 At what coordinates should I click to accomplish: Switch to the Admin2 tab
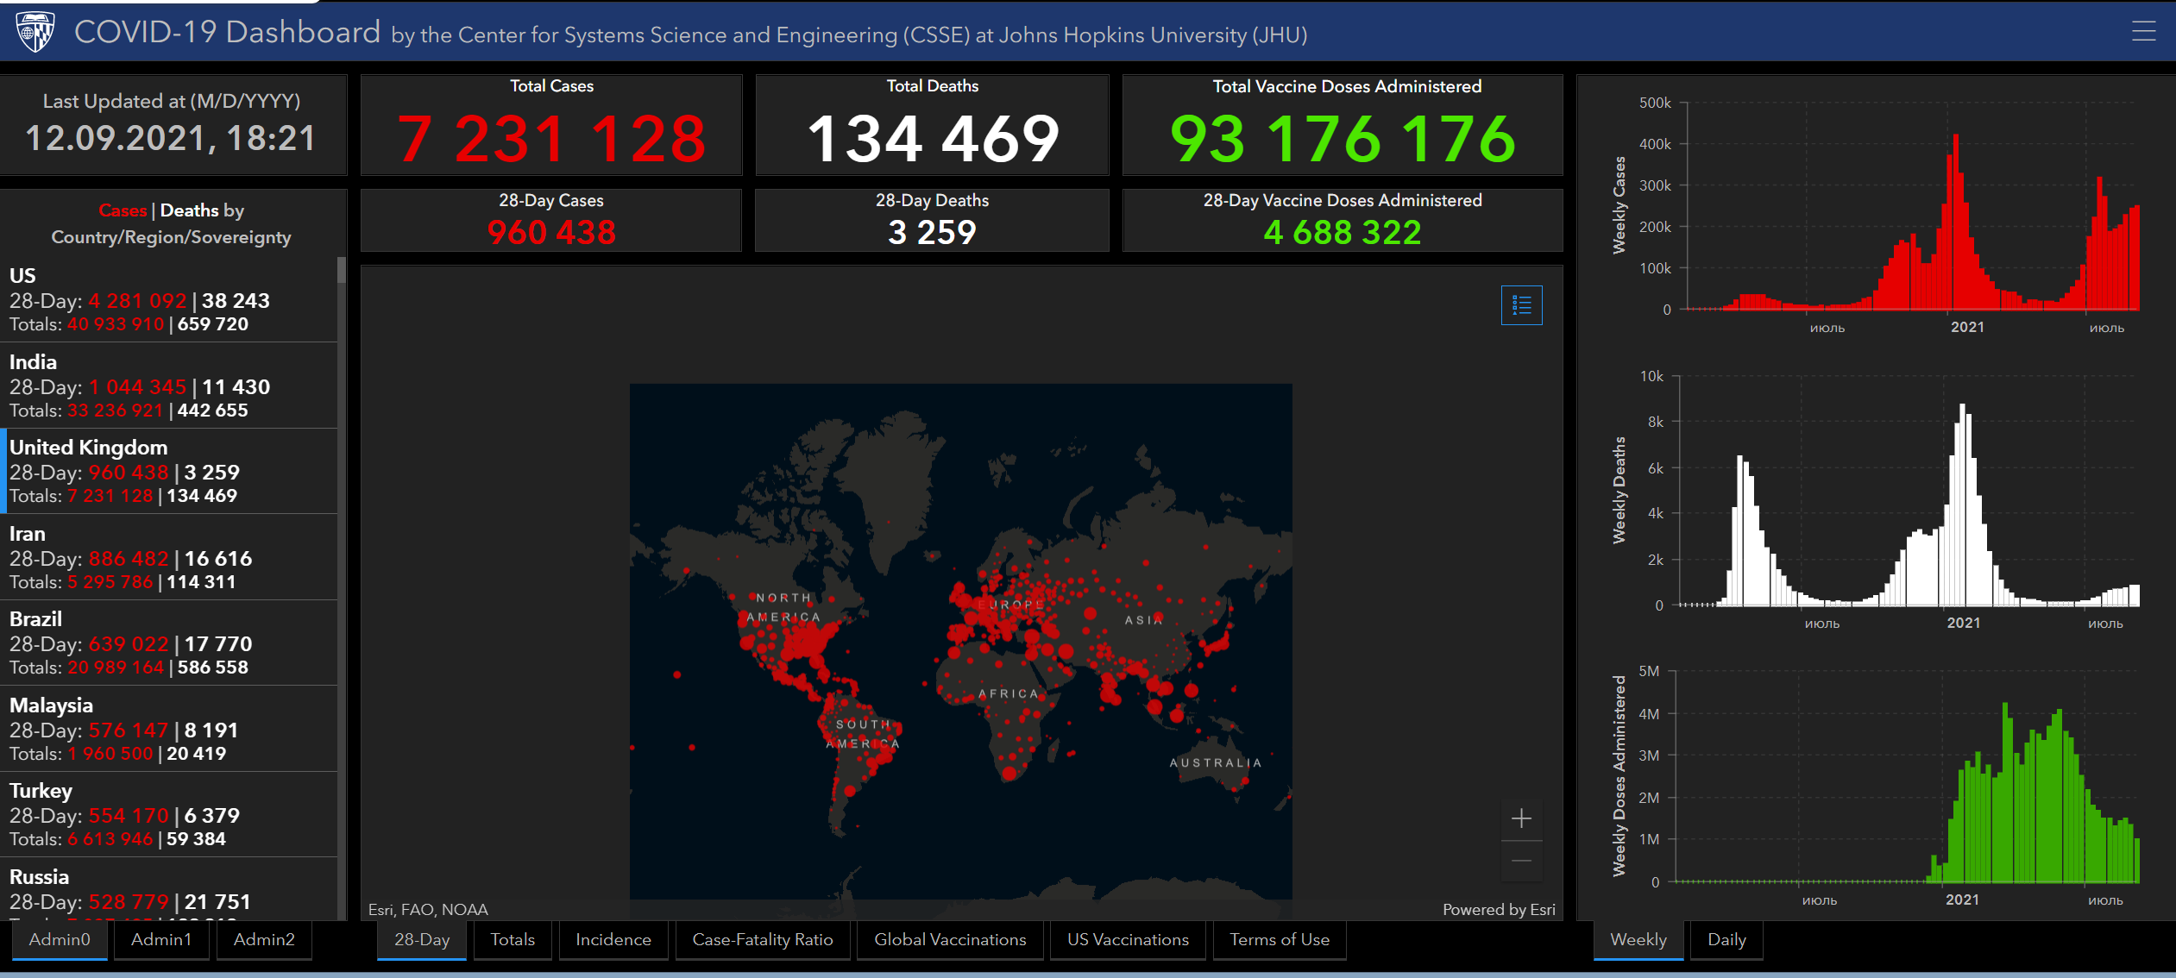[x=264, y=939]
